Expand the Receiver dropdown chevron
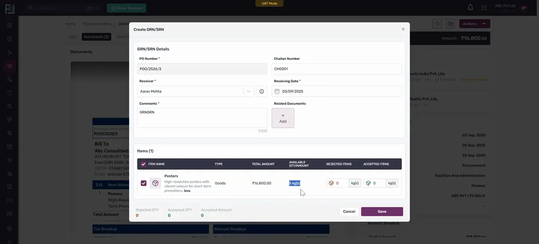The image size is (539, 244). point(249,91)
